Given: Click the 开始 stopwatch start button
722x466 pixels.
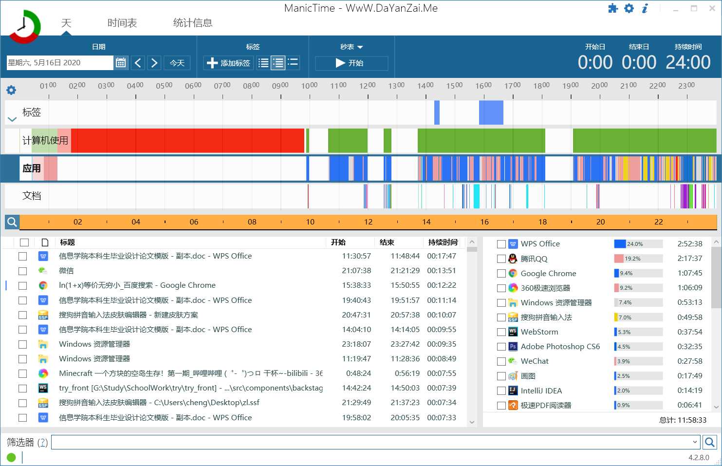Looking at the screenshot, I should point(352,63).
